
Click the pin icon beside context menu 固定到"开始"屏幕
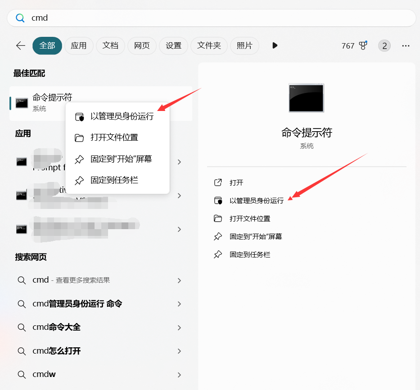79,160
